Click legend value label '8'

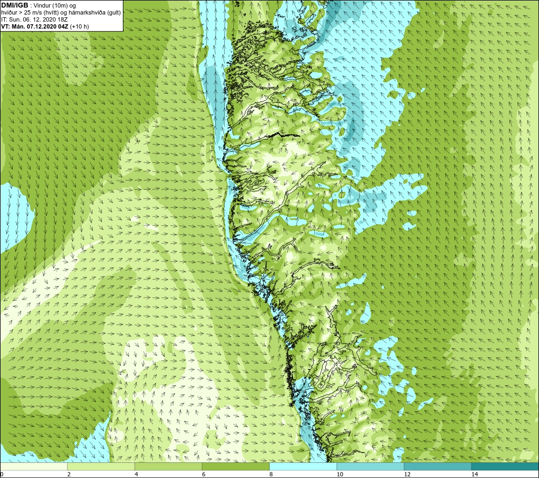click(x=271, y=474)
